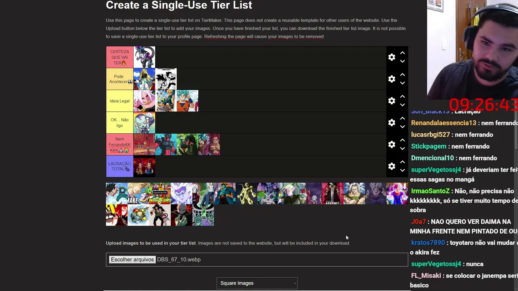The height and width of the screenshot is (291, 518).
Task: Pick the first image in the unranked pool
Action: tap(117, 194)
